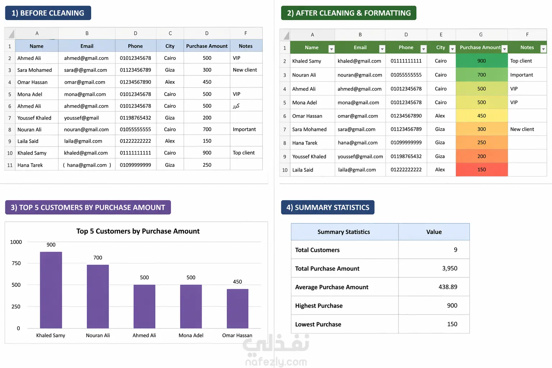
Task: Click the Omar Hassan chart bar
Action: coord(238,309)
